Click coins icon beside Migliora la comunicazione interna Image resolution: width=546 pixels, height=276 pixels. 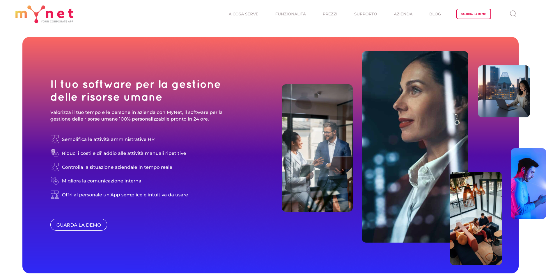[x=55, y=181]
